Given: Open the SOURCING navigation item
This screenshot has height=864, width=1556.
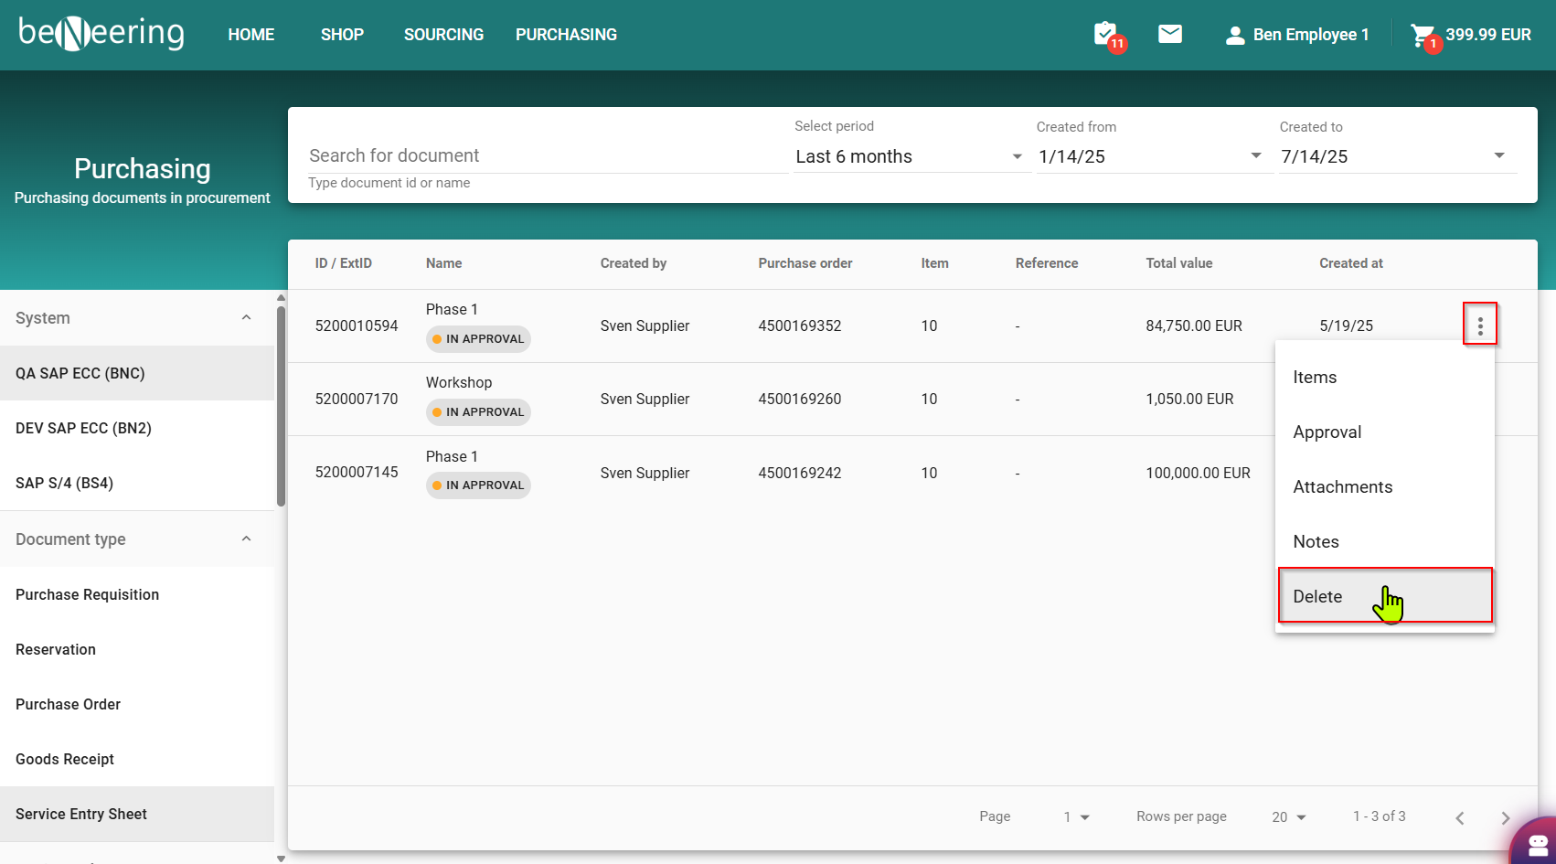Looking at the screenshot, I should click(443, 35).
